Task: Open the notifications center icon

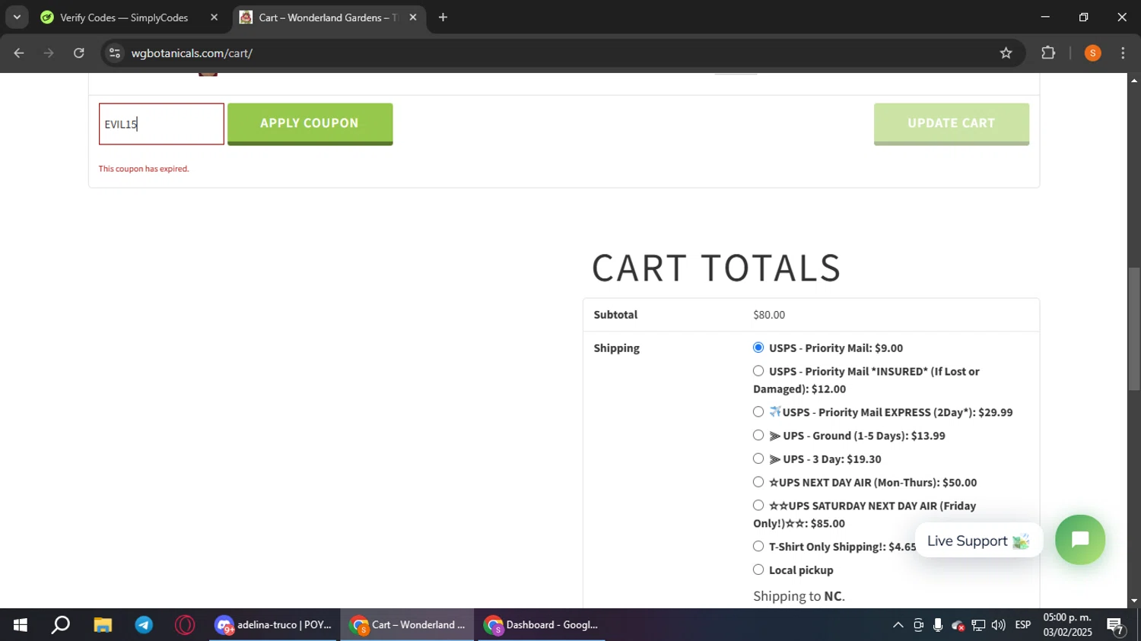Action: tap(1116, 625)
